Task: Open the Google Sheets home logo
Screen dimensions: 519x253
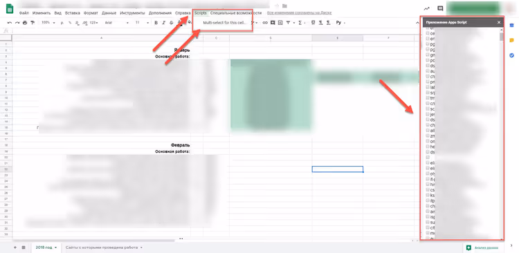Action: [x=10, y=9]
